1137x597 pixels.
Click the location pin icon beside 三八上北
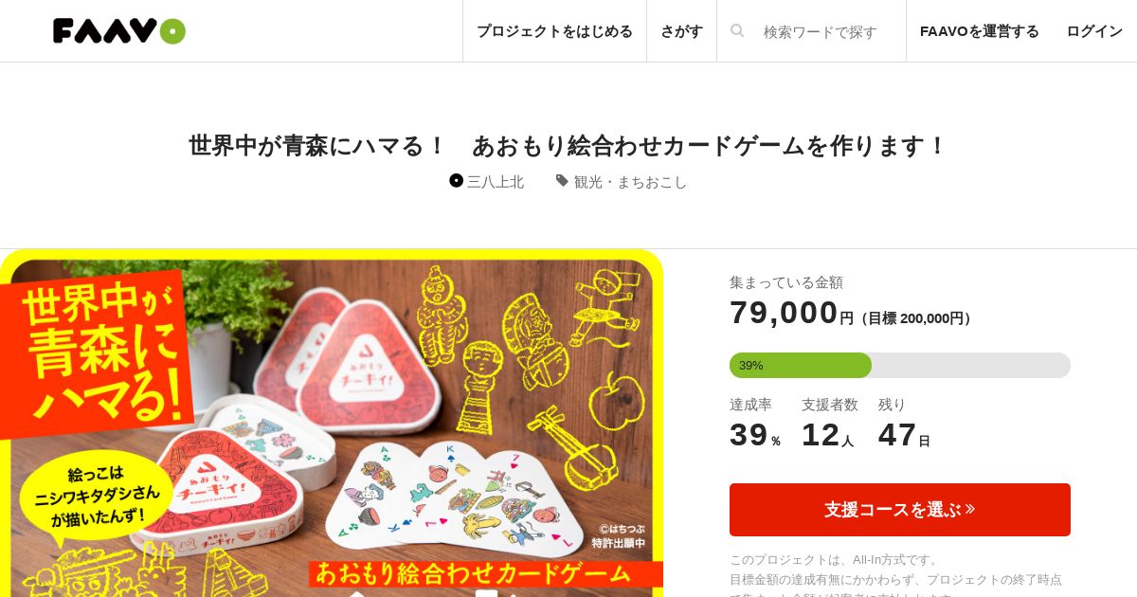coord(456,180)
